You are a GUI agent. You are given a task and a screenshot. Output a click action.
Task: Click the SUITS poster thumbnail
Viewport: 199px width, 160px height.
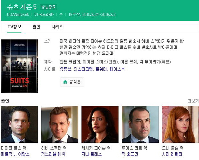19,66
